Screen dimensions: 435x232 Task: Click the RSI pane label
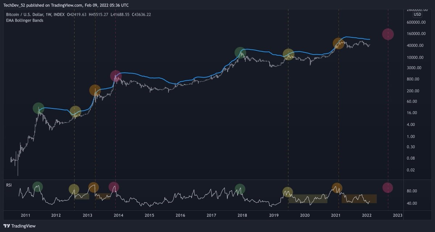tap(9, 185)
